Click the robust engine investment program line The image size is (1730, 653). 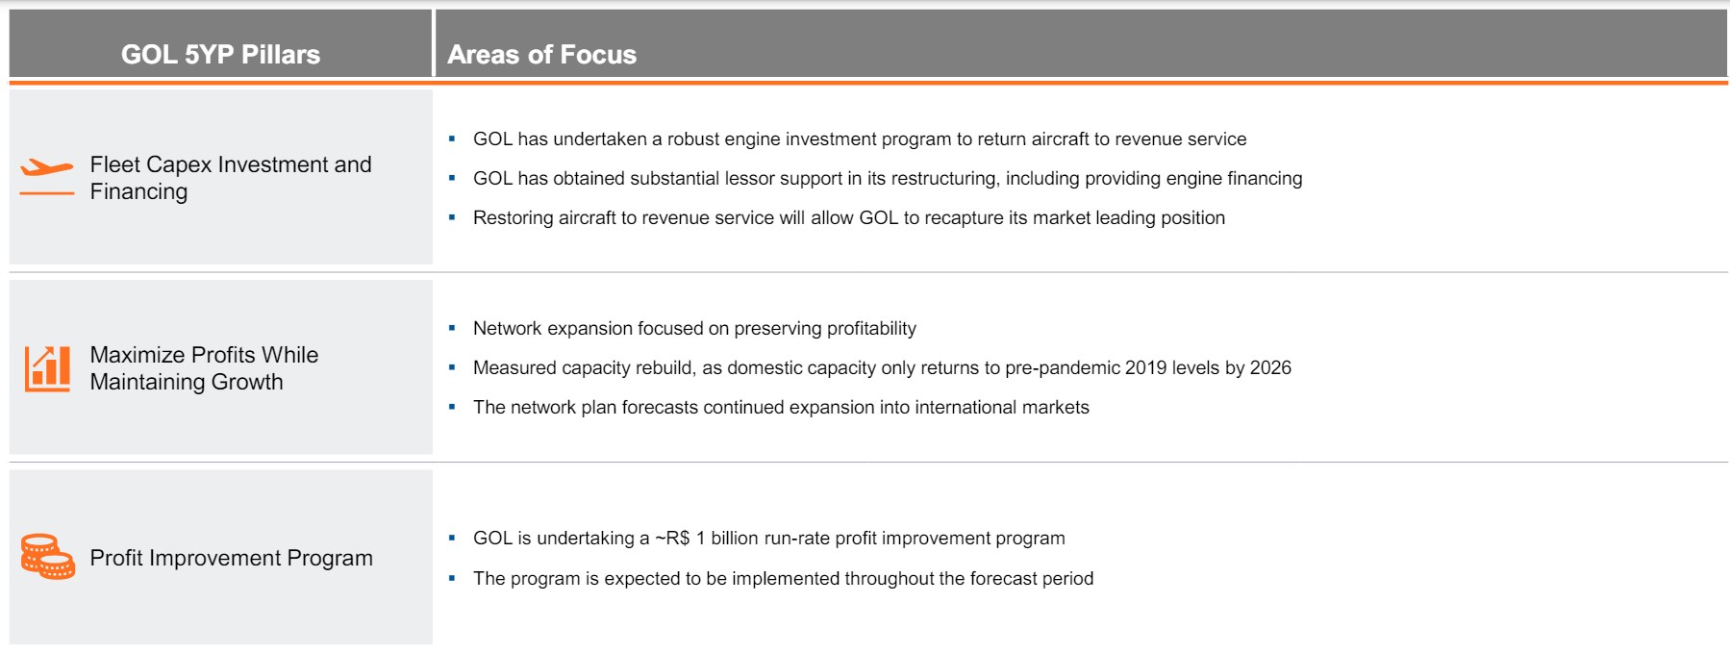click(x=859, y=139)
